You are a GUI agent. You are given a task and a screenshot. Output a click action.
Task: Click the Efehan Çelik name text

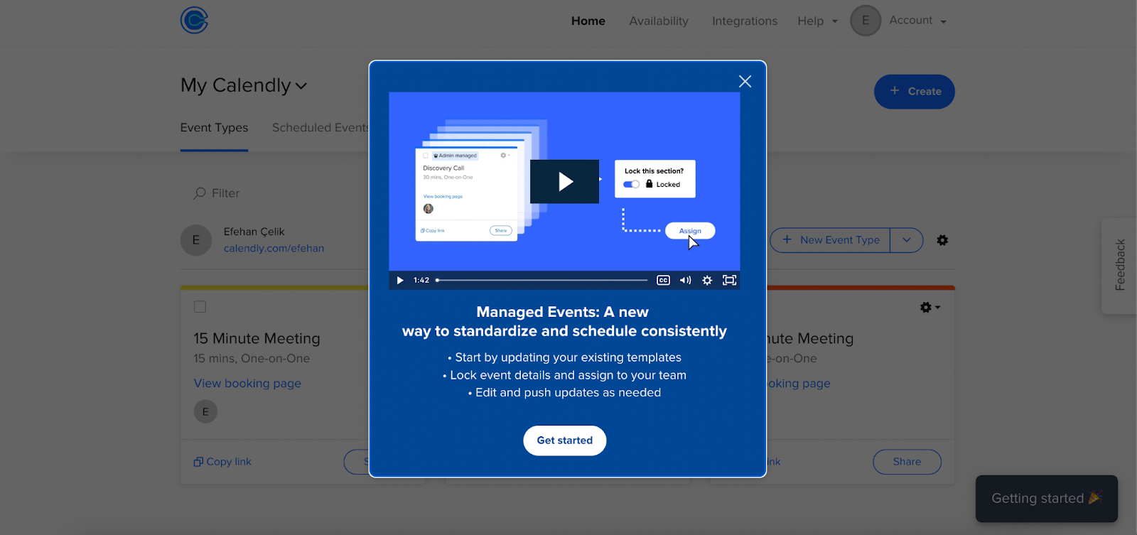coord(254,232)
